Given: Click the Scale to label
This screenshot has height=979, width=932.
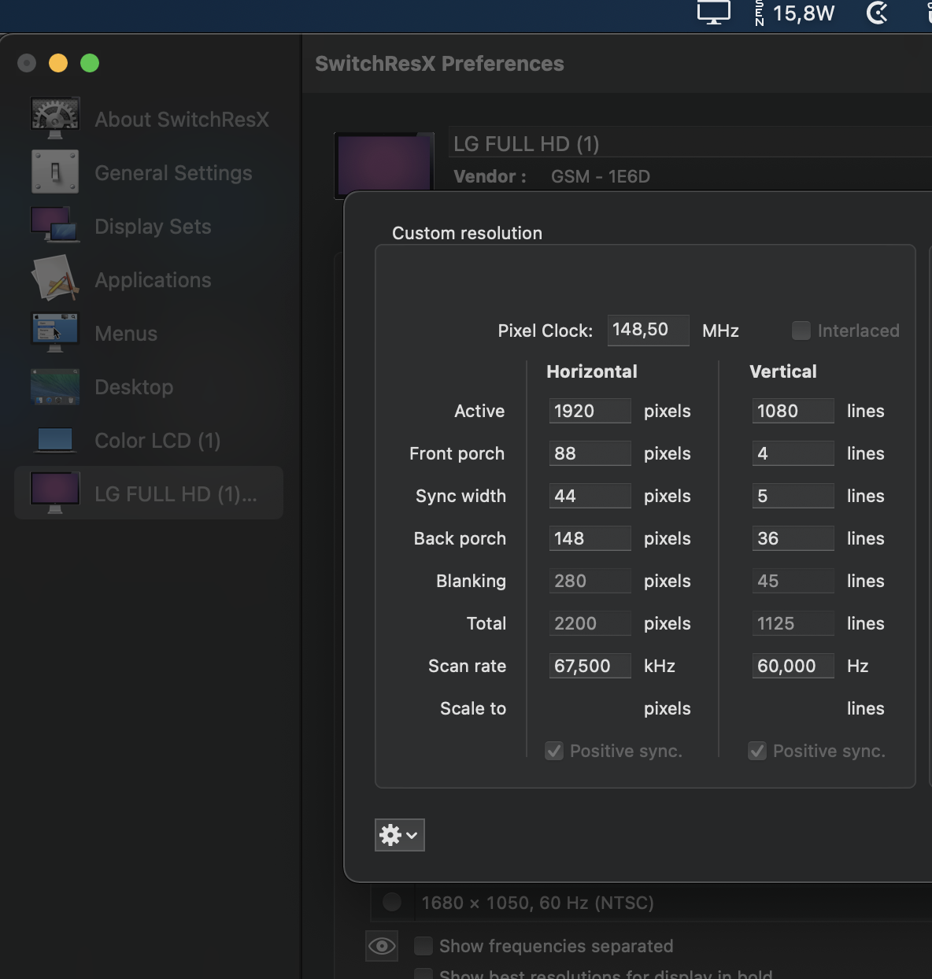Looking at the screenshot, I should click(473, 708).
